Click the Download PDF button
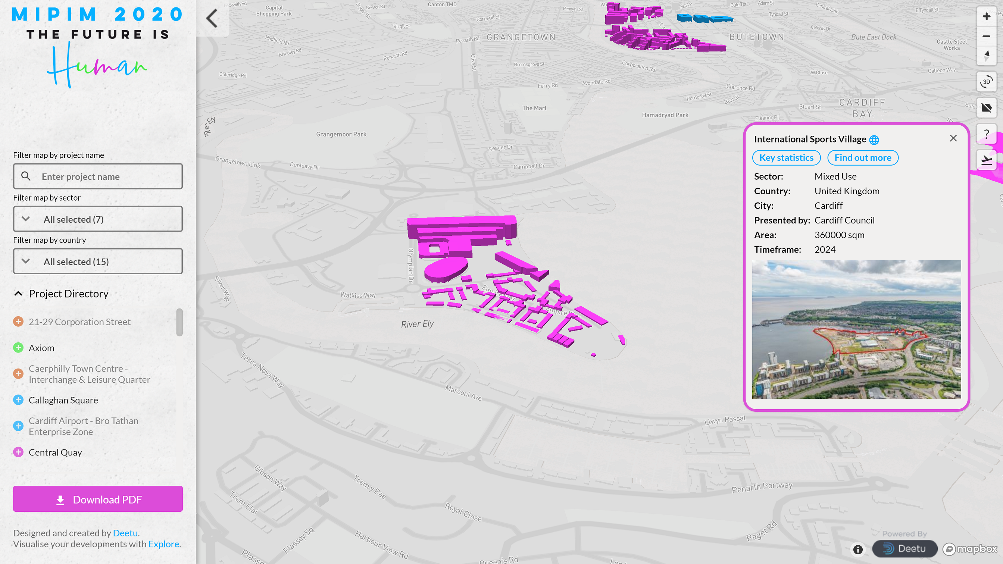Image resolution: width=1003 pixels, height=564 pixels. click(98, 499)
